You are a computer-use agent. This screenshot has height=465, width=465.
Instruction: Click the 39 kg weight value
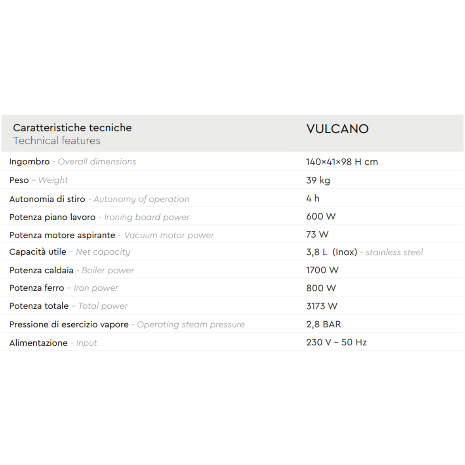click(x=318, y=180)
